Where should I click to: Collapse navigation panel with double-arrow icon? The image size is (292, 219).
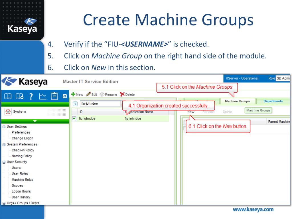pos(65,96)
